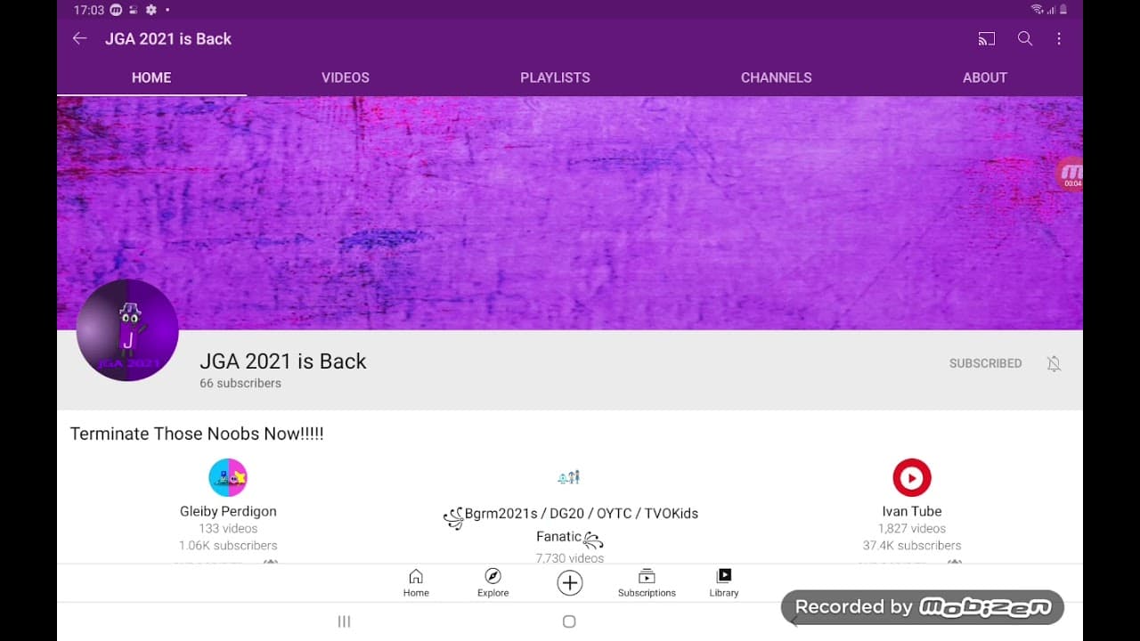The height and width of the screenshot is (641, 1140).
Task: Tap the Android recent apps button
Action: coord(344,621)
